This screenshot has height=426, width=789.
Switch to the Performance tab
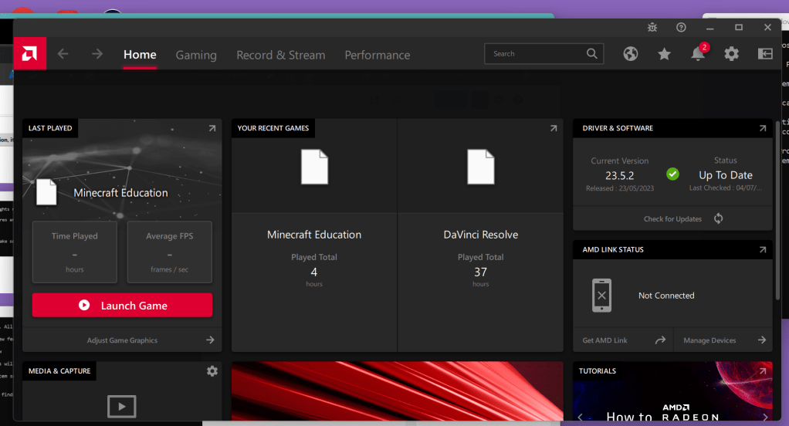coord(378,55)
